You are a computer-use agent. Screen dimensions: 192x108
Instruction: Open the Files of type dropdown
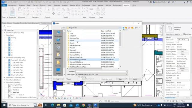coord(127,75)
